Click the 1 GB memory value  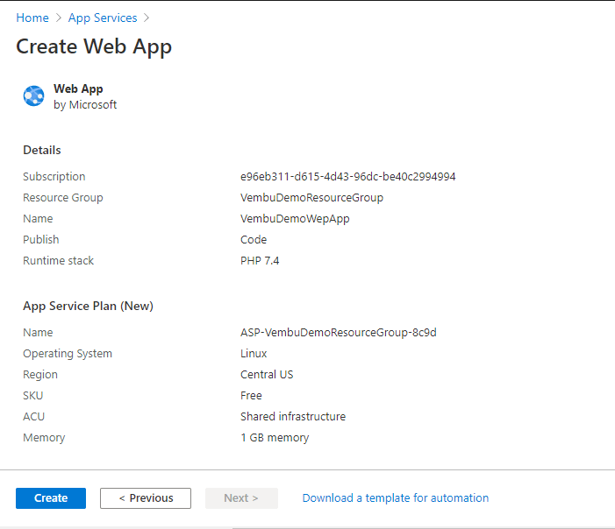pos(275,438)
